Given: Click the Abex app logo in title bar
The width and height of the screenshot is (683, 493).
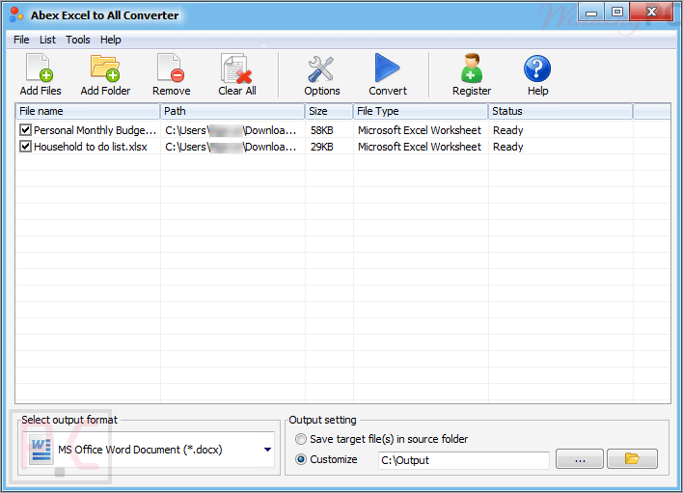Looking at the screenshot, I should (16, 14).
